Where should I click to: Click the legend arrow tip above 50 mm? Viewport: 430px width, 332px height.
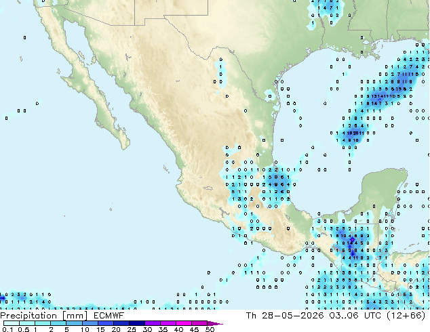click(215, 323)
